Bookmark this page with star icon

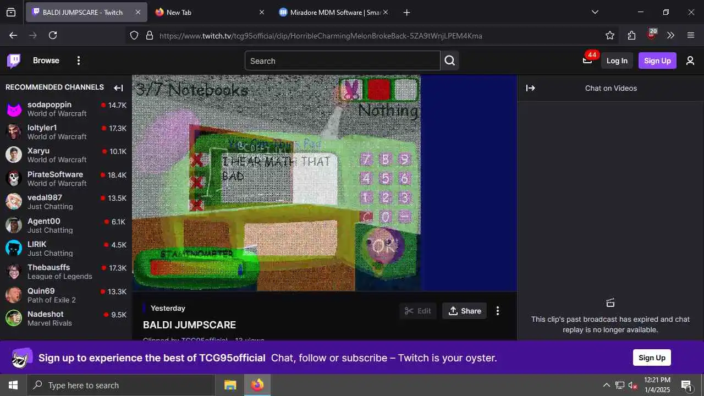610,35
